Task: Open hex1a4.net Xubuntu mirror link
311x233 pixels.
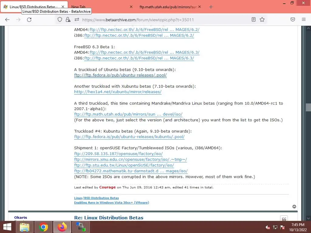Action: pyautogui.click(x=118, y=92)
